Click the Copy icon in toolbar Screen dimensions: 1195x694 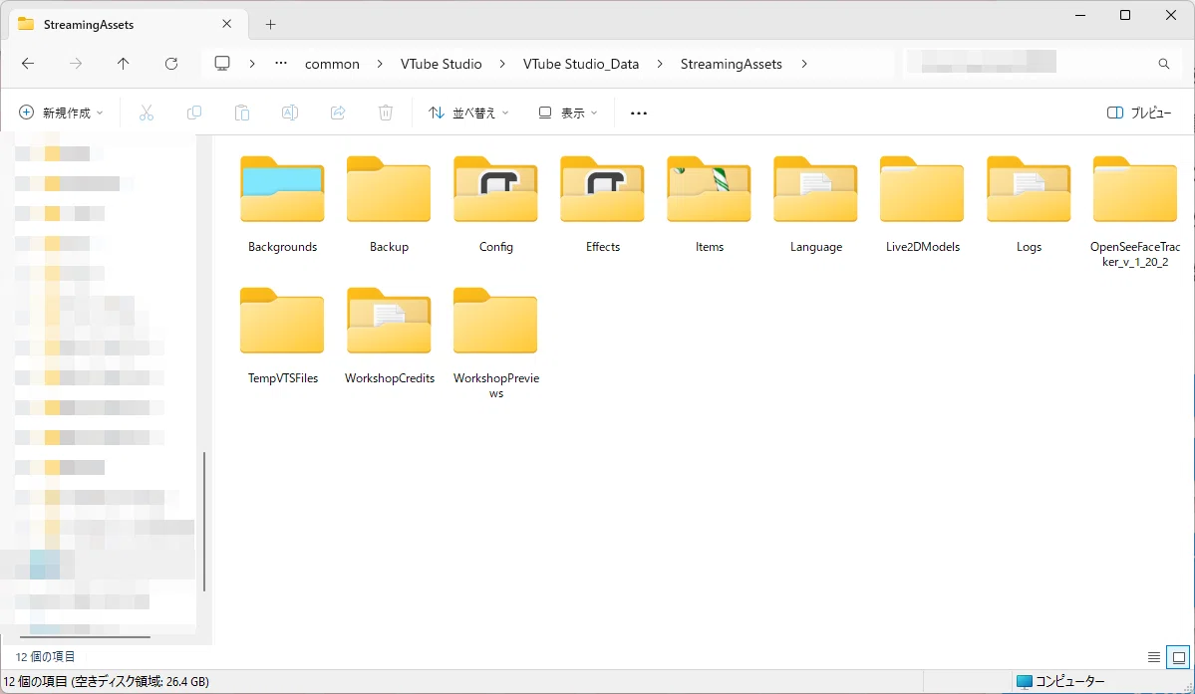[194, 113]
